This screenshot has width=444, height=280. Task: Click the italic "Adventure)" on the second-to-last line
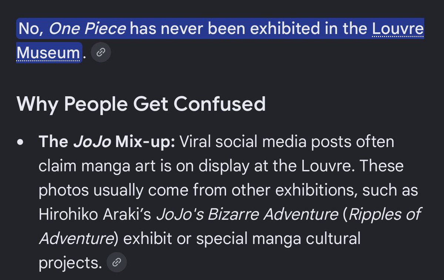tap(79, 239)
